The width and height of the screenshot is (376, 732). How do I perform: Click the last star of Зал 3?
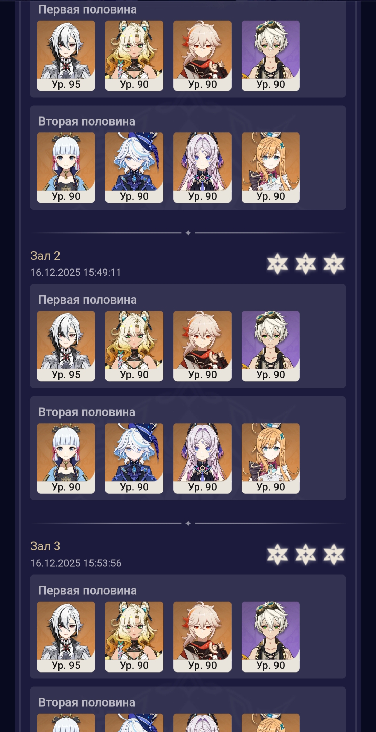pos(334,554)
